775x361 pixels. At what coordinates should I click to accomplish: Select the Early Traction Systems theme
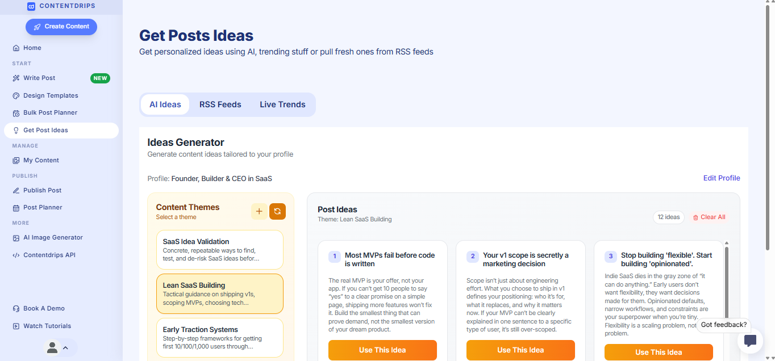tap(219, 338)
